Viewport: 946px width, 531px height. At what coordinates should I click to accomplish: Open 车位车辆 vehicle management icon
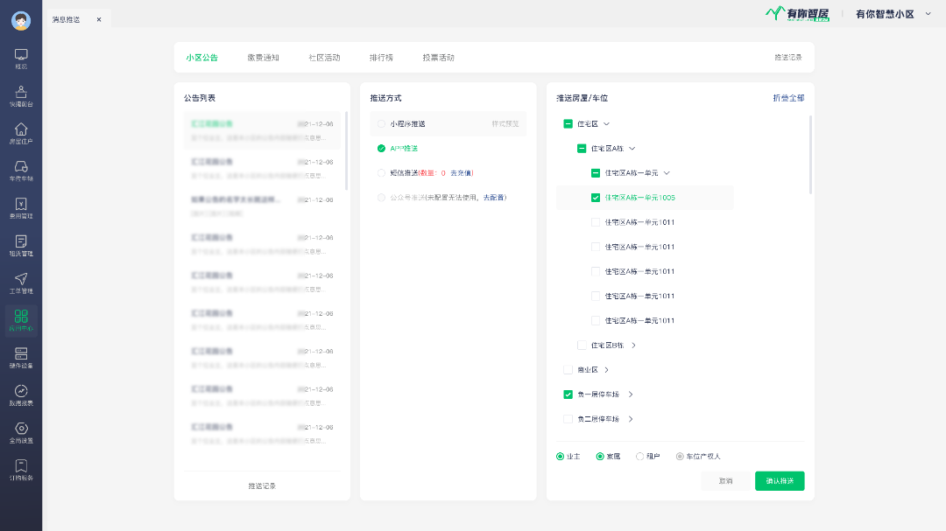tap(21, 167)
